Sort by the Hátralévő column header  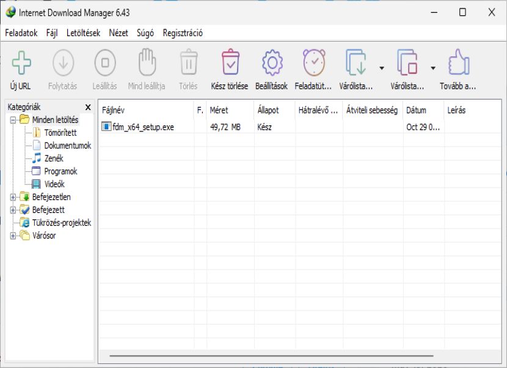(x=319, y=111)
